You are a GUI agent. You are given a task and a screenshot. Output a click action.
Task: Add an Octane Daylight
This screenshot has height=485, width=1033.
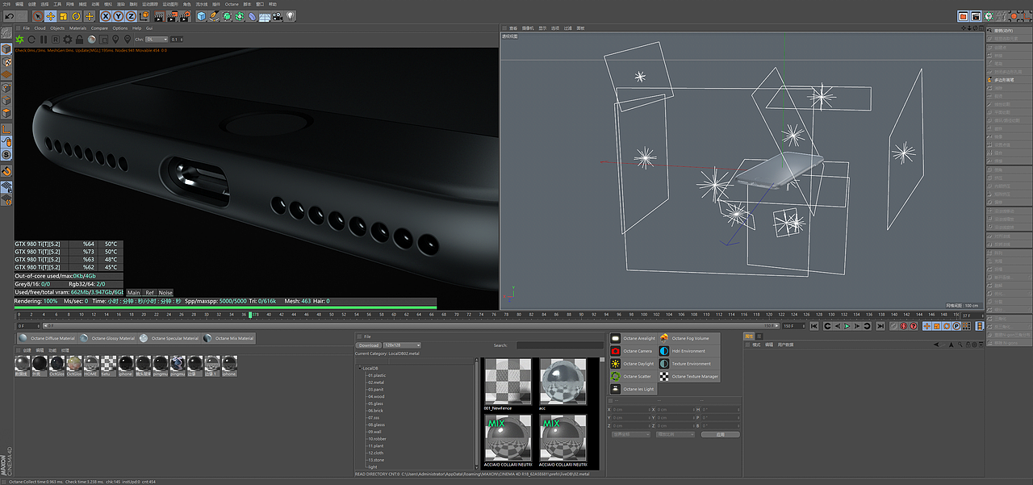click(x=634, y=364)
